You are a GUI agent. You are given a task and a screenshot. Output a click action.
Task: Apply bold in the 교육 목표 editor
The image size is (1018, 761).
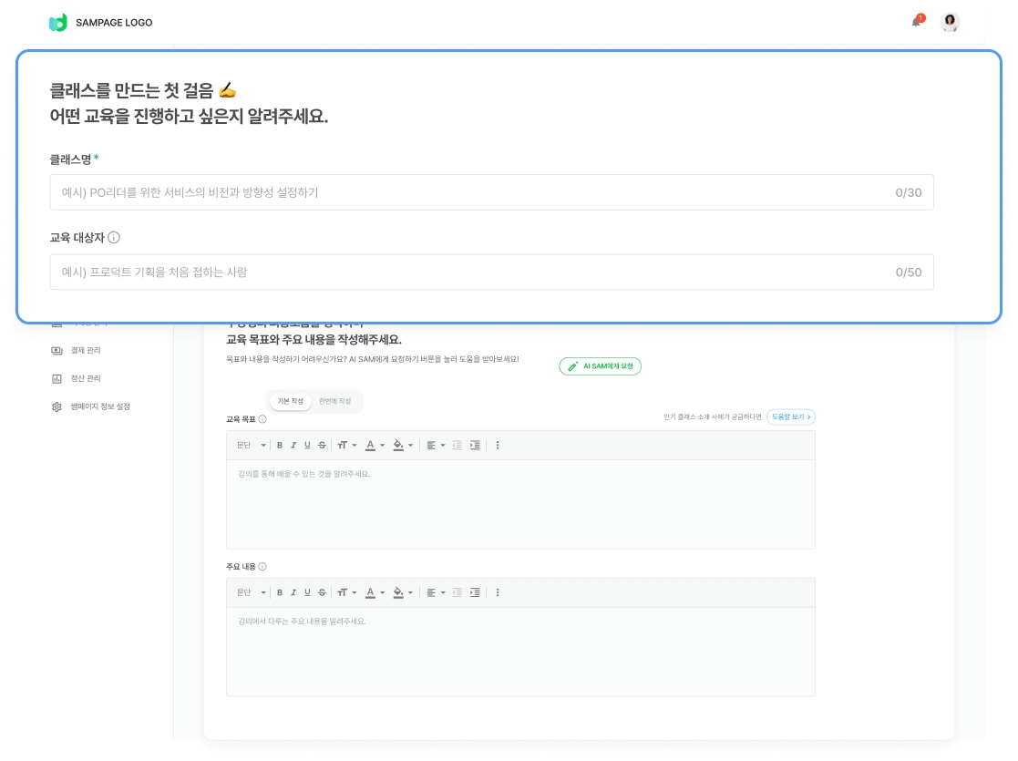pyautogui.click(x=280, y=446)
